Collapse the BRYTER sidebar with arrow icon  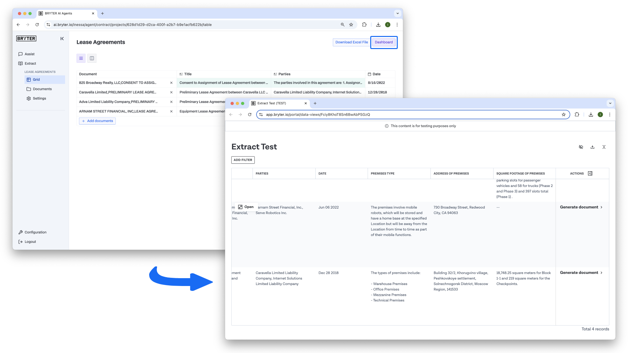(x=62, y=39)
